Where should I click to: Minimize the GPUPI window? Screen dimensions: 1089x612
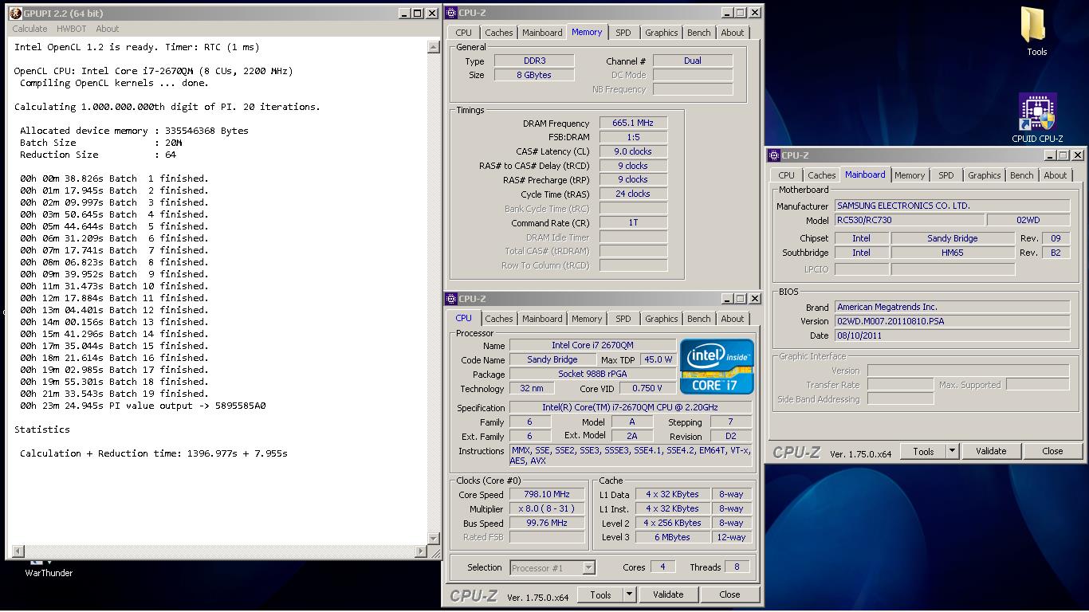(x=405, y=14)
